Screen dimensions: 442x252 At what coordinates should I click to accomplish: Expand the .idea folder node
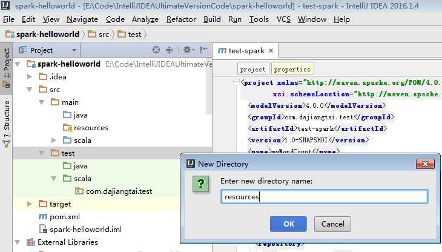coord(29,76)
